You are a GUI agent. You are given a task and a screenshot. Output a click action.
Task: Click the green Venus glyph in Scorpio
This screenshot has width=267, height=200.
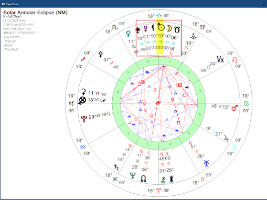[x=128, y=34]
